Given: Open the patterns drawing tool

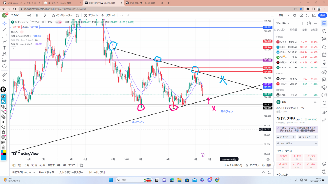Looking at the screenshot, I should (x=4, y=54).
